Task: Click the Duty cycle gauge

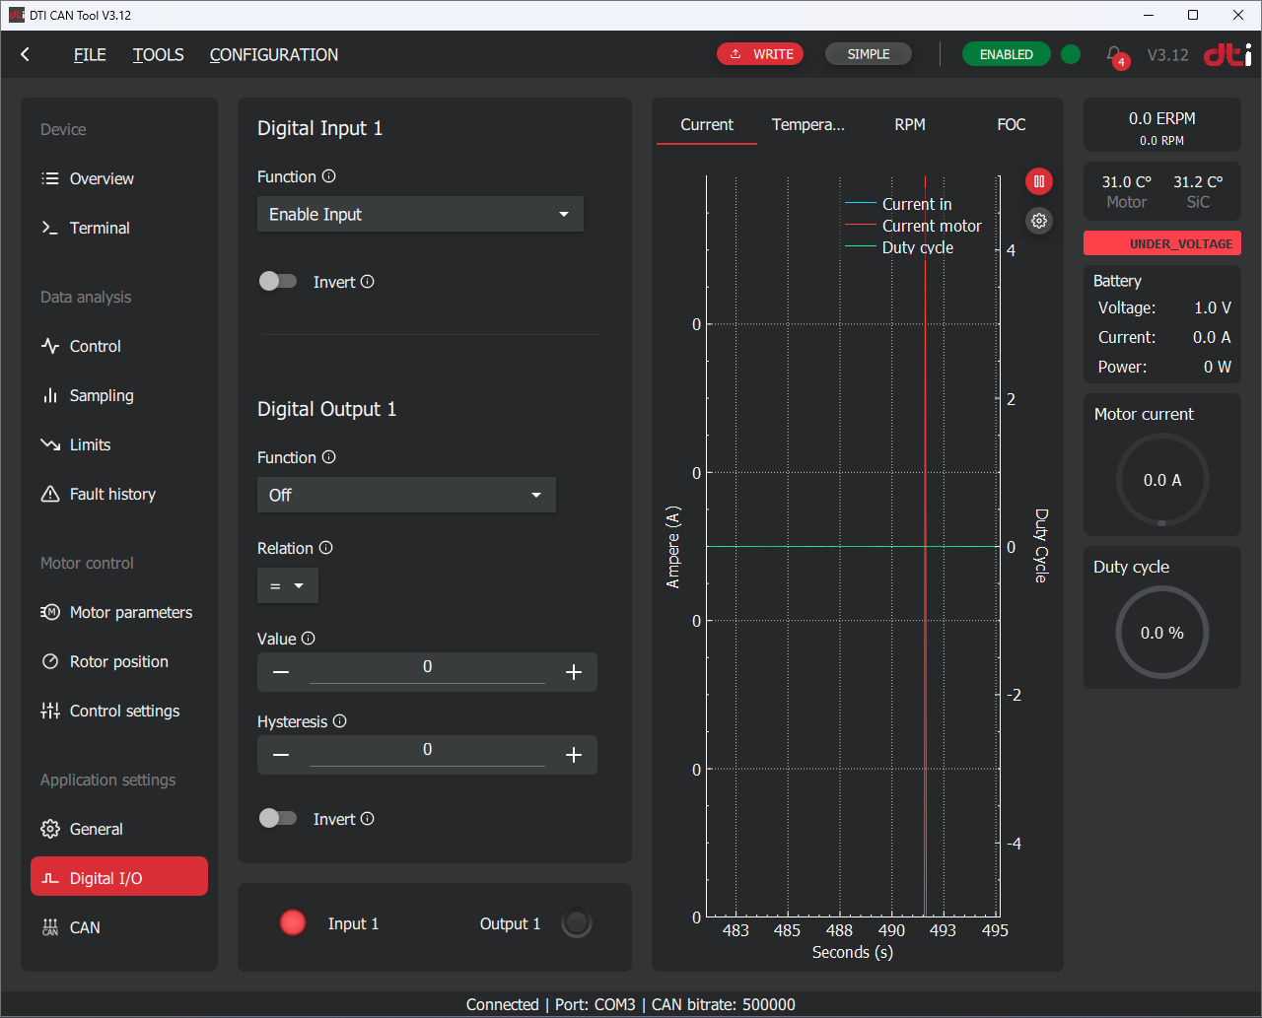Action: click(1162, 633)
